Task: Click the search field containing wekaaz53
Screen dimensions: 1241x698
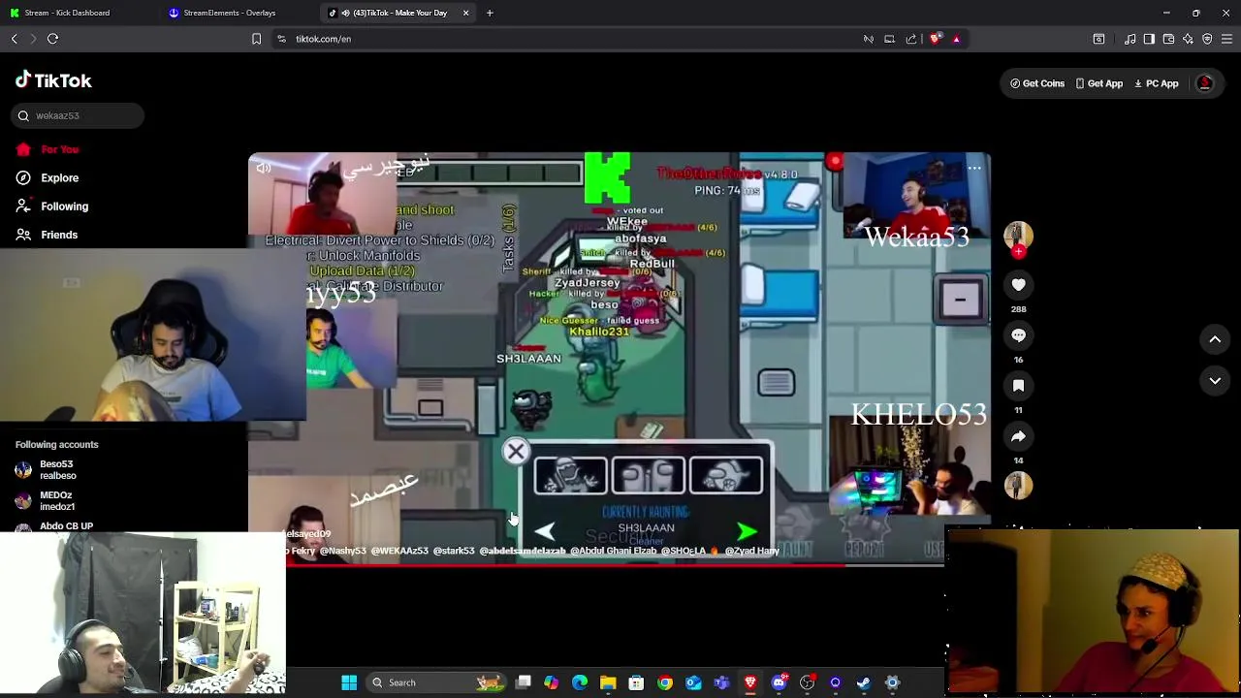Action: pos(79,115)
